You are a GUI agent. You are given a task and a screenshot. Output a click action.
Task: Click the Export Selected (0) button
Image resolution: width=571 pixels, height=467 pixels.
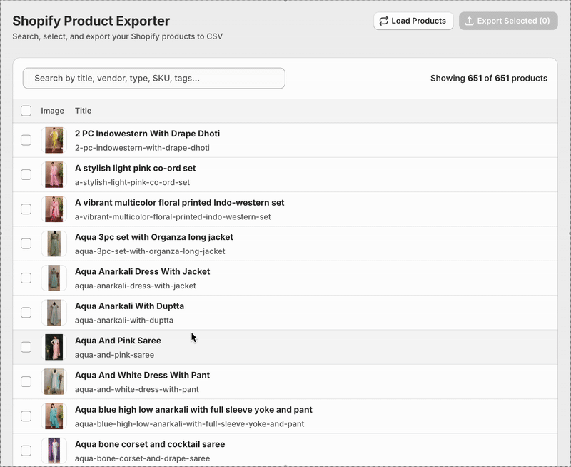508,21
